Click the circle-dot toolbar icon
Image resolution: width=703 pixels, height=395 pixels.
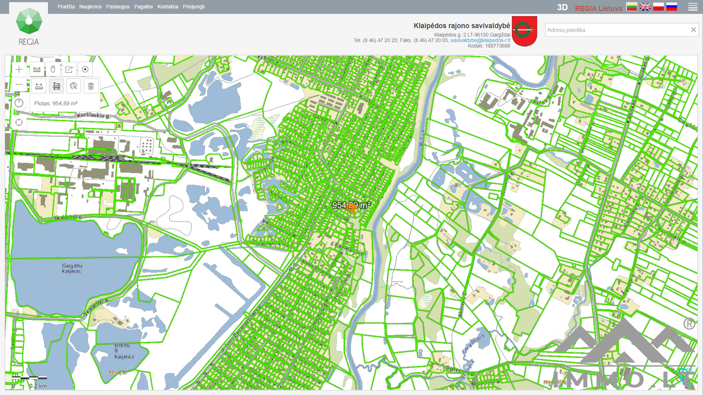[85, 69]
